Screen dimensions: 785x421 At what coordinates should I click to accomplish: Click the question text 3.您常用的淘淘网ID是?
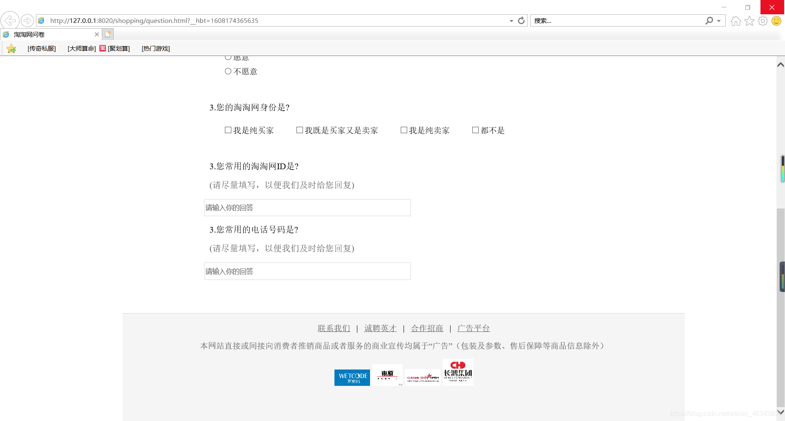[254, 166]
